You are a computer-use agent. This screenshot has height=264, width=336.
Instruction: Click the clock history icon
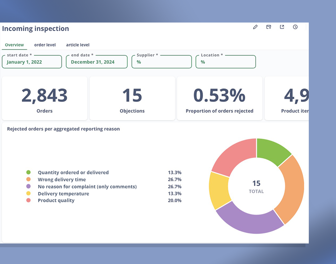point(295,27)
